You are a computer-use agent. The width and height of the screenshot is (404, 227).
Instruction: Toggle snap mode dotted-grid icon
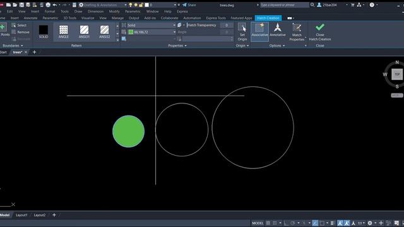275,223
